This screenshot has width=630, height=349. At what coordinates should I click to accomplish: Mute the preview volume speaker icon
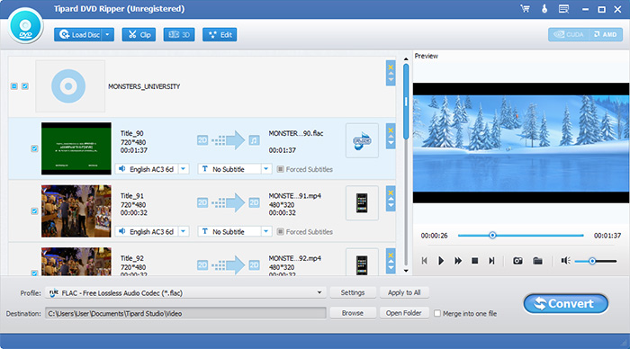click(566, 261)
